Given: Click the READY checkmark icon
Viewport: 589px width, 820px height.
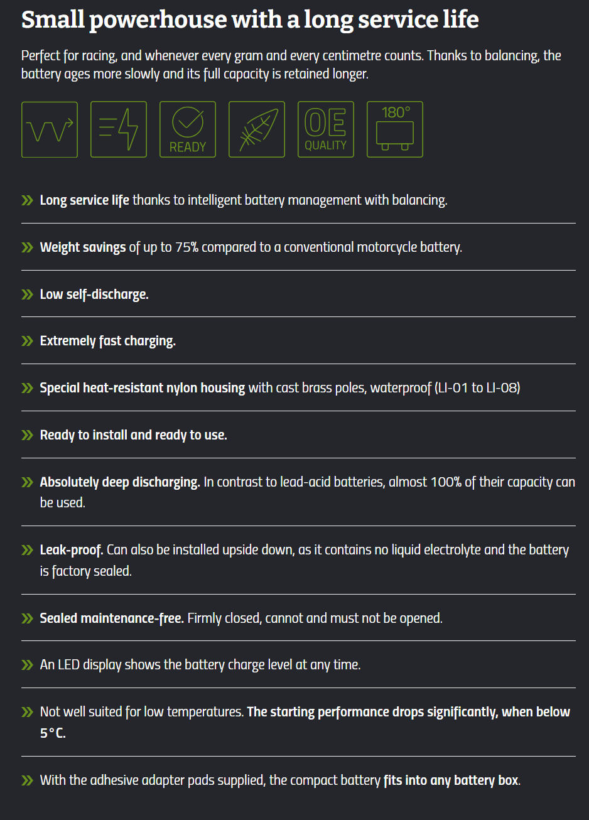Looking at the screenshot, I should pos(188,129).
